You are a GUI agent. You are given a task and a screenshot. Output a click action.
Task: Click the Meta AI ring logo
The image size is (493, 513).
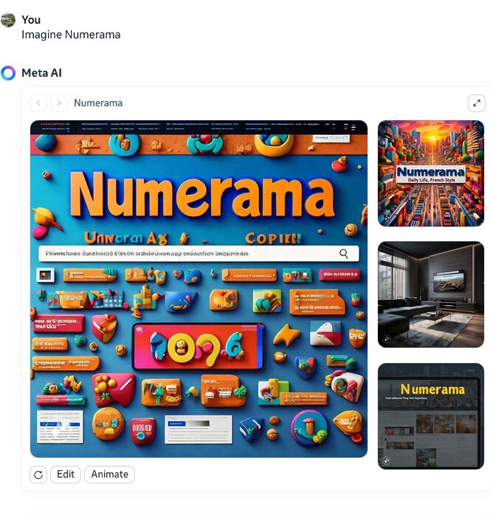pyautogui.click(x=8, y=73)
